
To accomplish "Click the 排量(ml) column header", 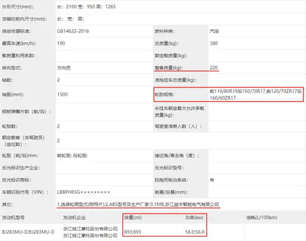I will tap(133, 217).
